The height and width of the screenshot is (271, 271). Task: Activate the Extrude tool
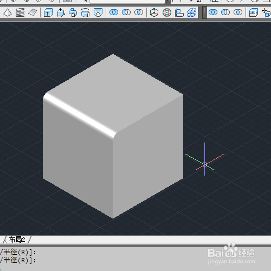pyautogui.click(x=48, y=12)
